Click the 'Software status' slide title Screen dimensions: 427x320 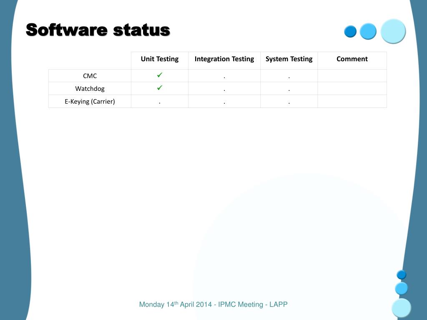[98, 30]
